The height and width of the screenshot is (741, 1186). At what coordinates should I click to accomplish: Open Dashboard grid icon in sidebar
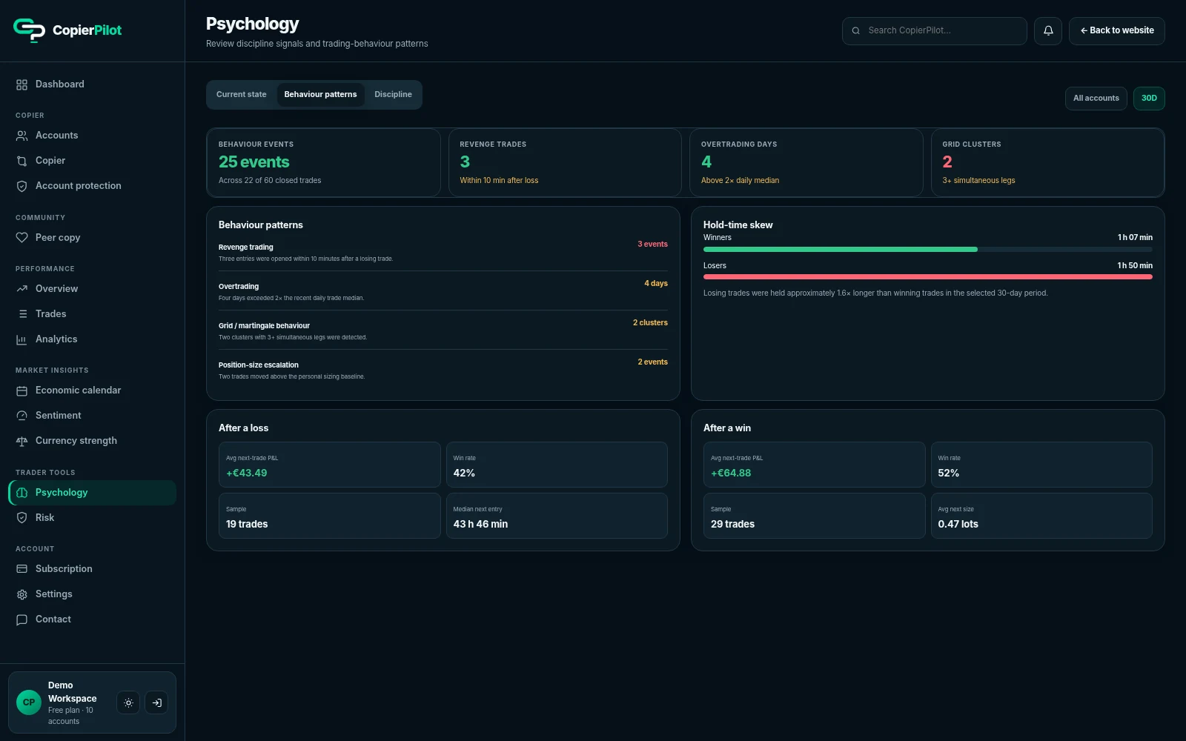pos(21,84)
